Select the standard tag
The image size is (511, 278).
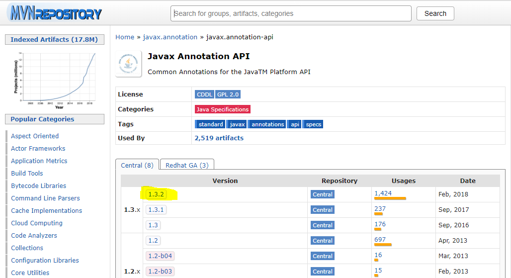(210, 124)
